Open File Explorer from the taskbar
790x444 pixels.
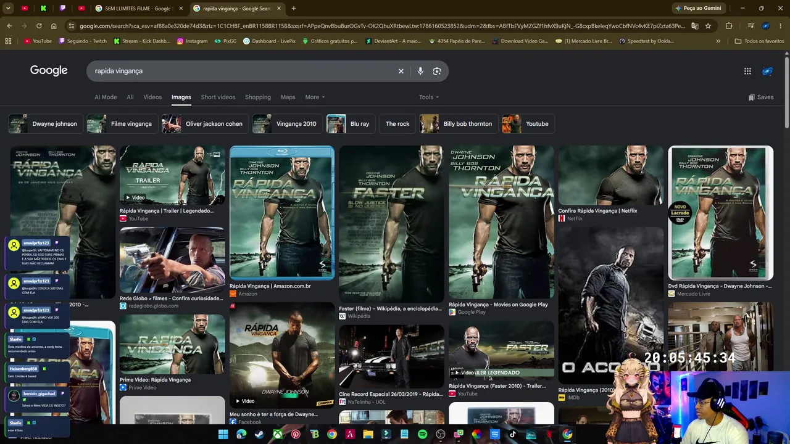368,434
